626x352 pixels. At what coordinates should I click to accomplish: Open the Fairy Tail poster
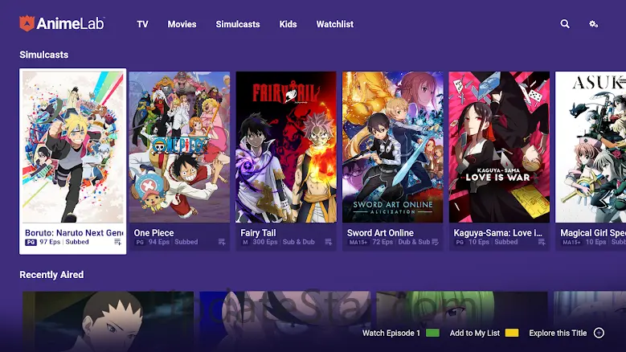286,147
